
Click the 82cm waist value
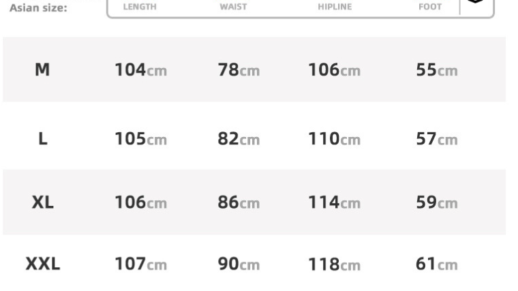(239, 139)
